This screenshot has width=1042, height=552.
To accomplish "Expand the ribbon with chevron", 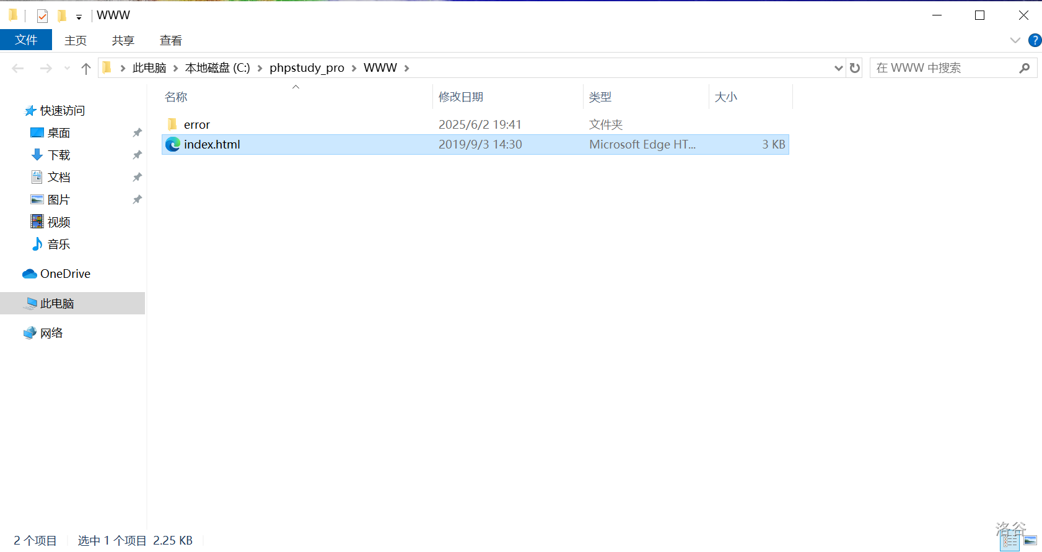I will 1015,40.
